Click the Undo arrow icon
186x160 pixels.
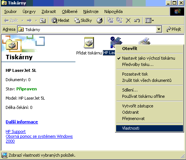[137, 20]
